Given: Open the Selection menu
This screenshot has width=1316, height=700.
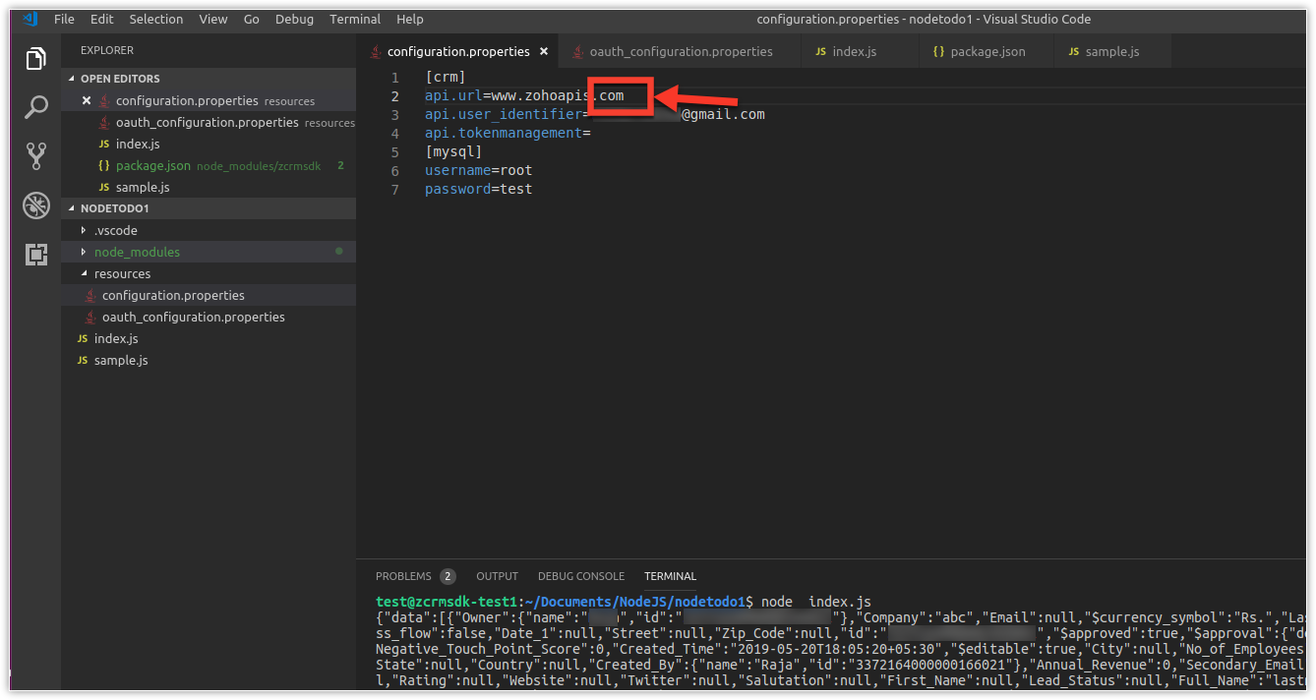Looking at the screenshot, I should tap(155, 19).
